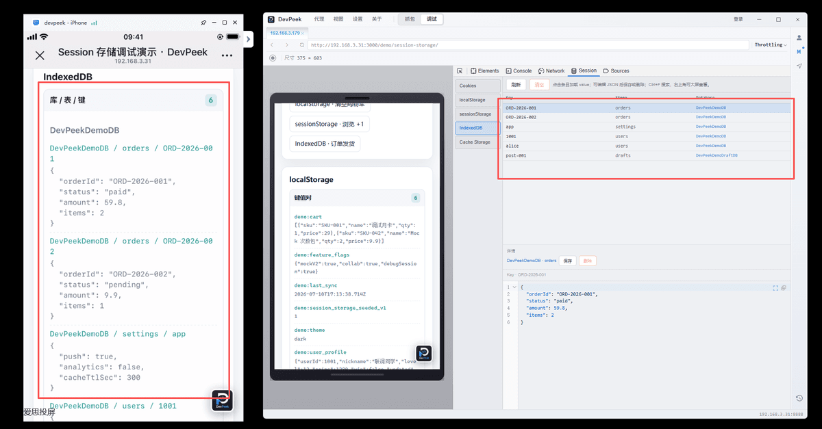Switch to the Elements tab

click(484, 70)
